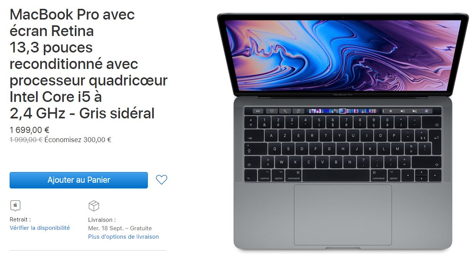This screenshot has width=474, height=254.
Task: Click the Apple Store pickup icon
Action: (x=15, y=205)
